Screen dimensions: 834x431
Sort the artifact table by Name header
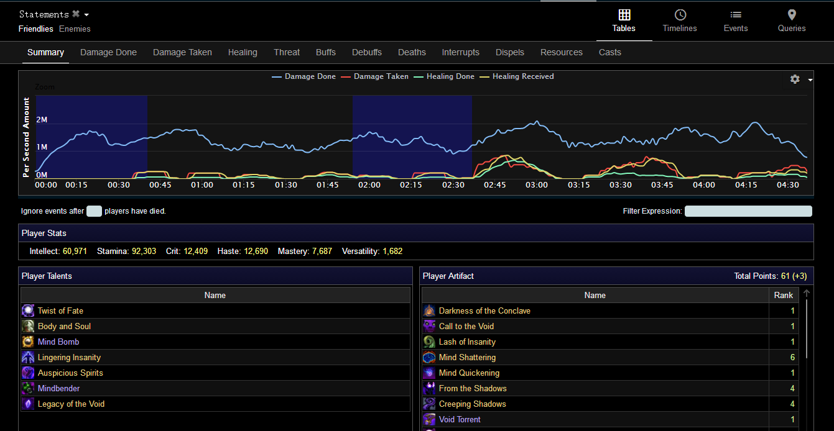pyautogui.click(x=595, y=295)
